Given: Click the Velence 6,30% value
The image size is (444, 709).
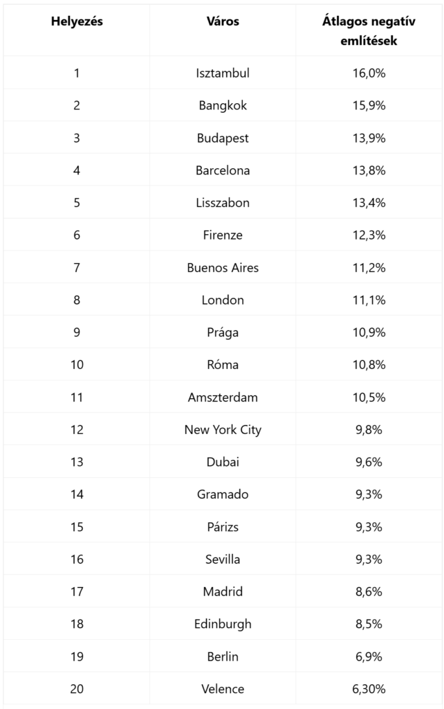Looking at the screenshot, I should (x=369, y=689).
